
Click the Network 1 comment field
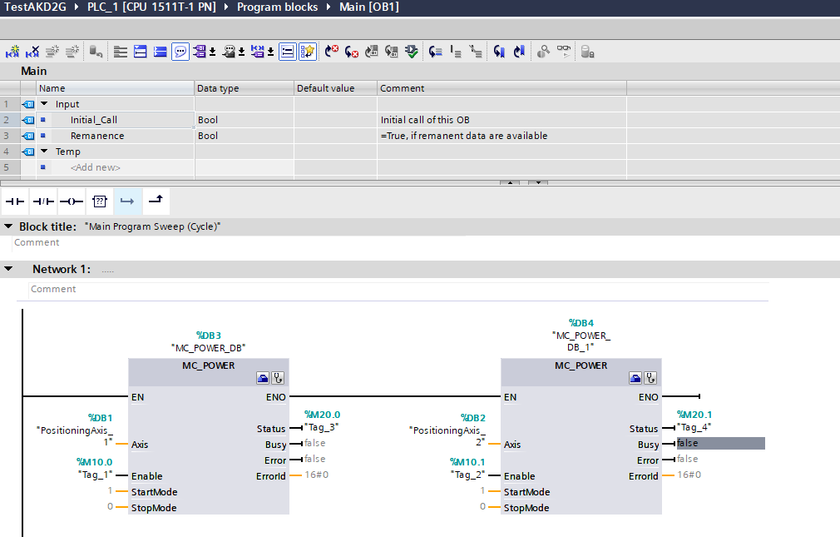[398, 289]
